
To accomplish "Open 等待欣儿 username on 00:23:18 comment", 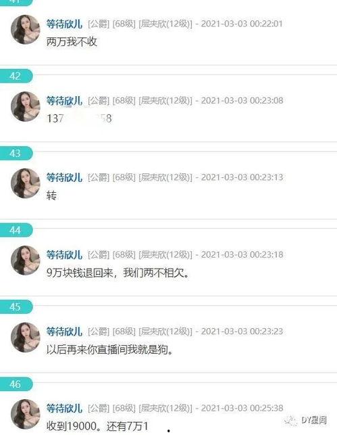I will tap(64, 254).
